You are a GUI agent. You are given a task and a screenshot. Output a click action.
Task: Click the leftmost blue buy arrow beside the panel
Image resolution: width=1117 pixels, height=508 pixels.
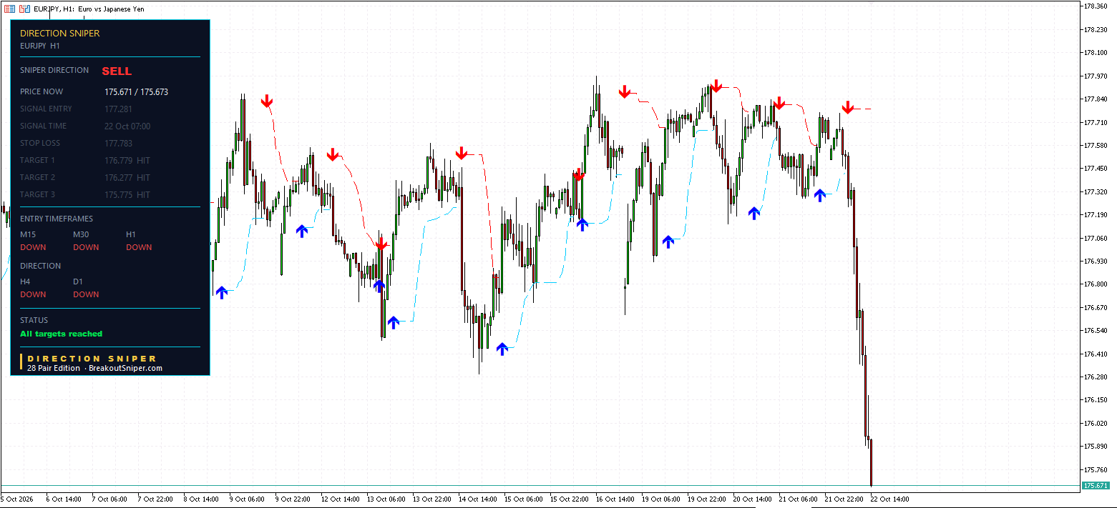[221, 292]
